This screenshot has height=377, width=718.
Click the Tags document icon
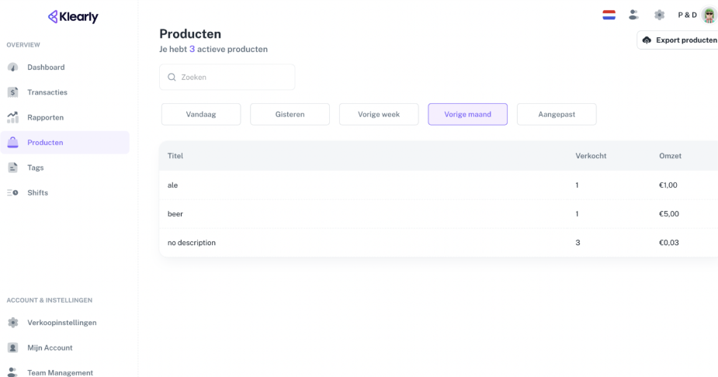(x=12, y=168)
